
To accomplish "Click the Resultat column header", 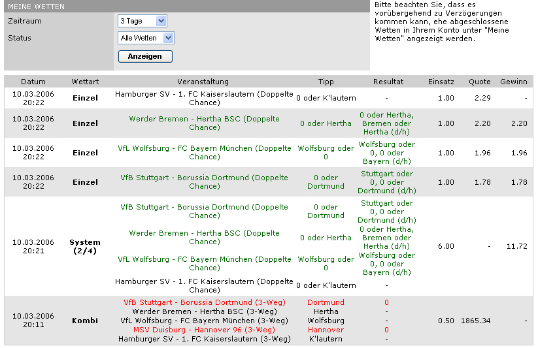I will click(388, 82).
